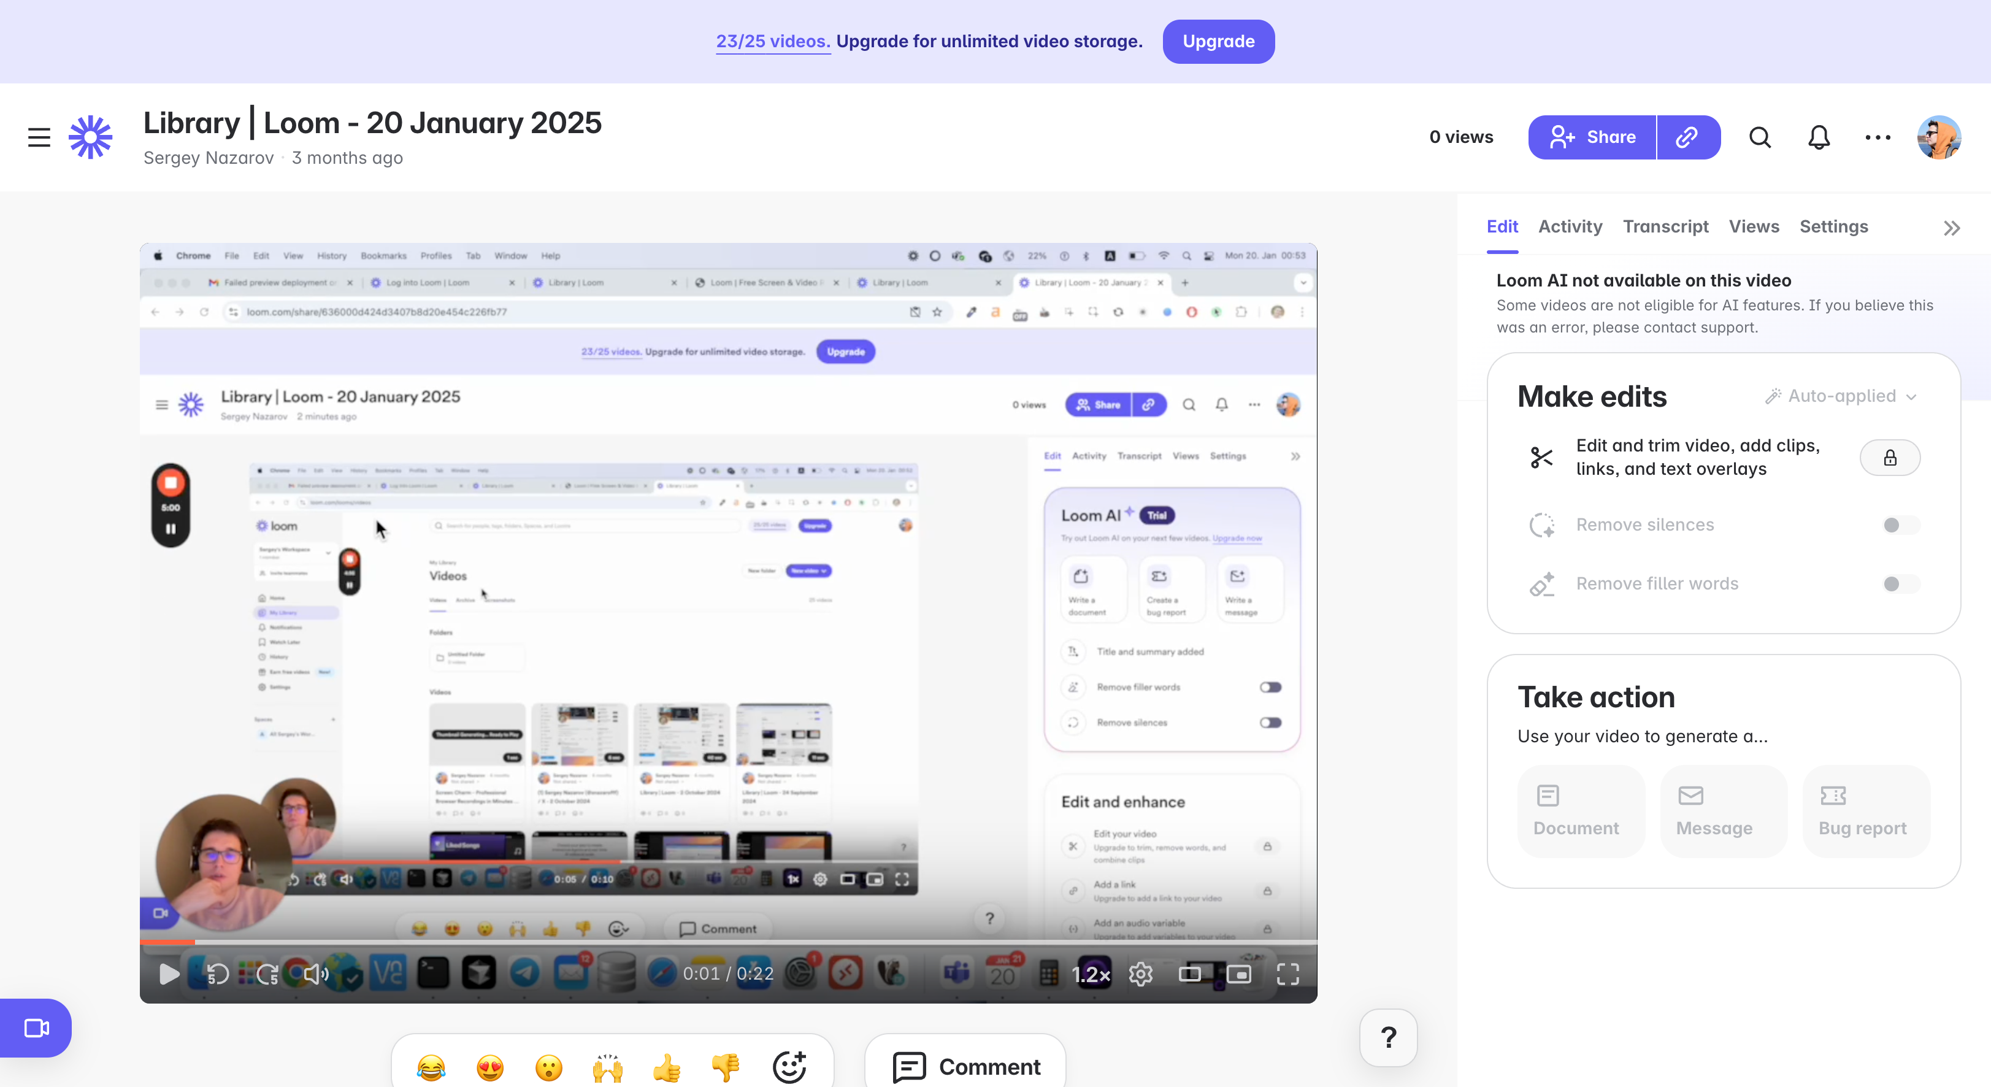Screen dimensions: 1991x1087
Task: Open the help question mark button
Action: 1388,1037
